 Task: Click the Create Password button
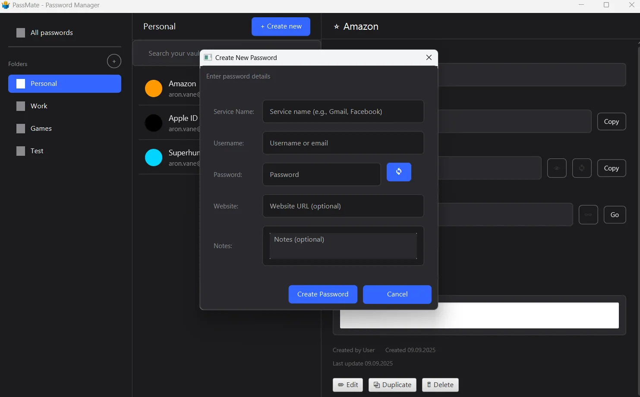tap(323, 294)
